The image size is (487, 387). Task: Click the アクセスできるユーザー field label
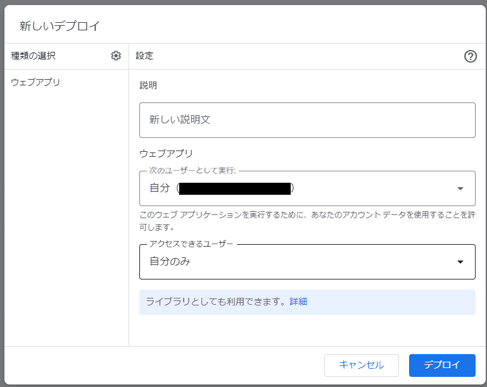point(191,244)
